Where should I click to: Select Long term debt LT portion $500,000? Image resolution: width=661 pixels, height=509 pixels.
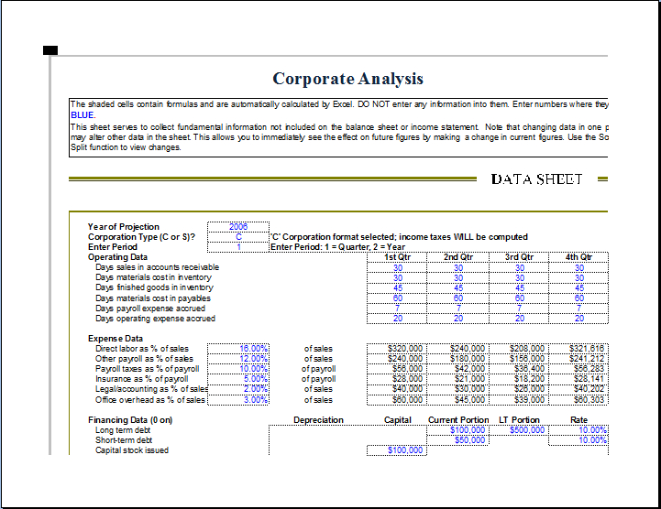coord(519,430)
